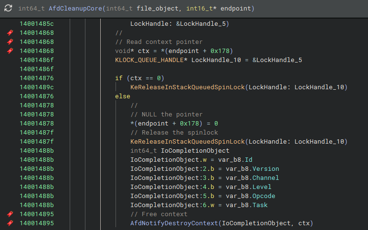Click the tag icon beside the 'void* ctx' line
Image resolution: width=368 pixels, height=230 pixels.
pos(10,51)
